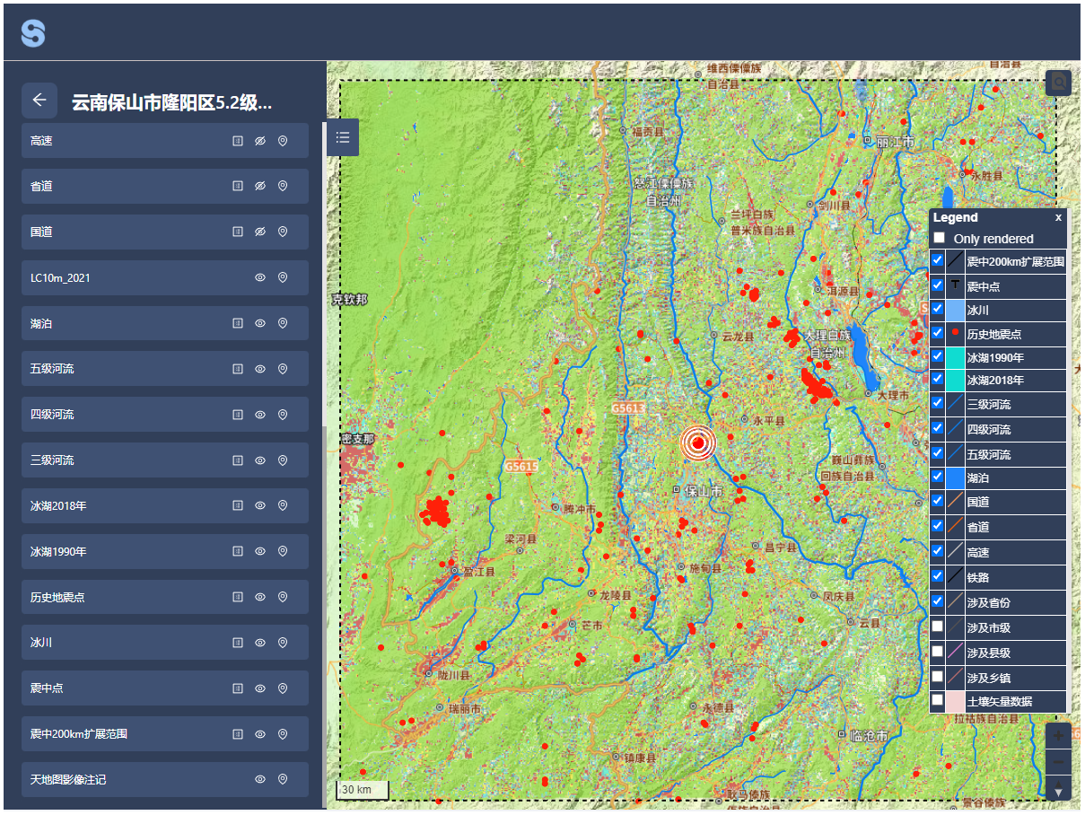Hide the 五级河流 layer via eye icon
Viewport: 1085px width, 815px height.
(260, 369)
